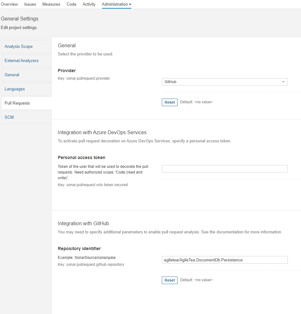Screen dimensions: 301x314
Task: Focus the Repository identifier input field
Action: pyautogui.click(x=224, y=260)
